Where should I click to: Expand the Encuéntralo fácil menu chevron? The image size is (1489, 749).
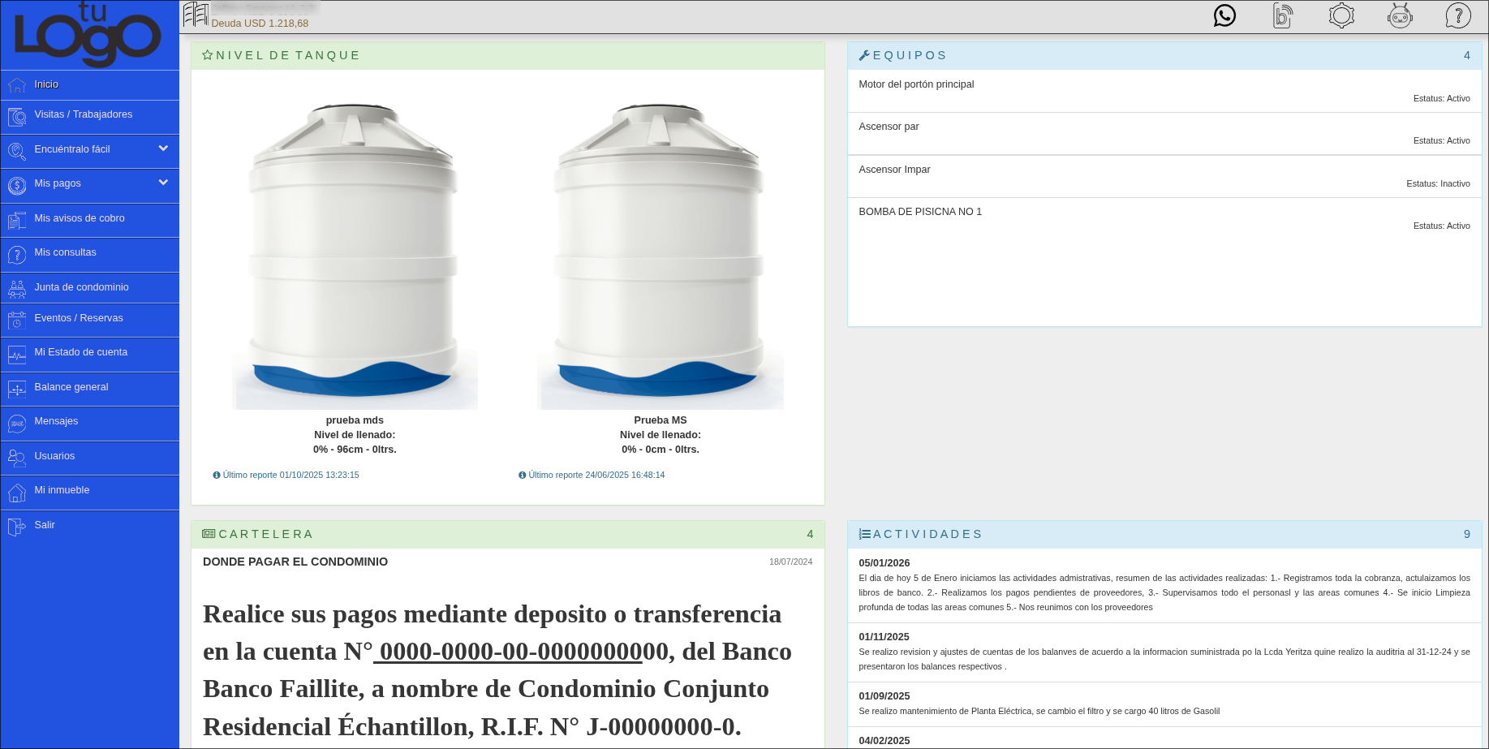click(162, 149)
